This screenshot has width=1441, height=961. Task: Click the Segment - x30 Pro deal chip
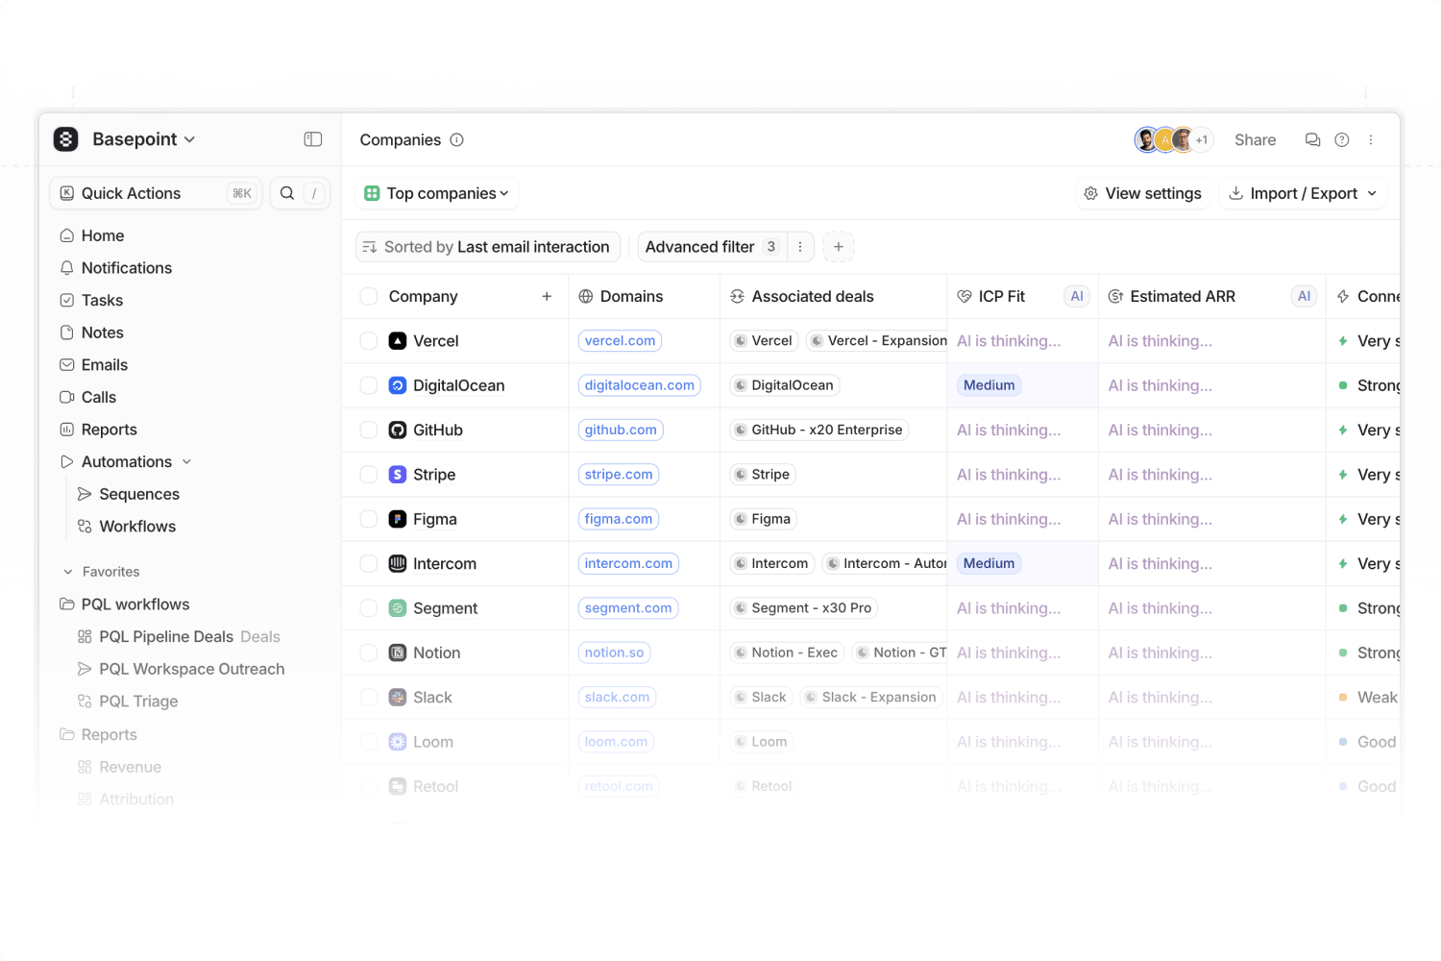[x=803, y=608]
